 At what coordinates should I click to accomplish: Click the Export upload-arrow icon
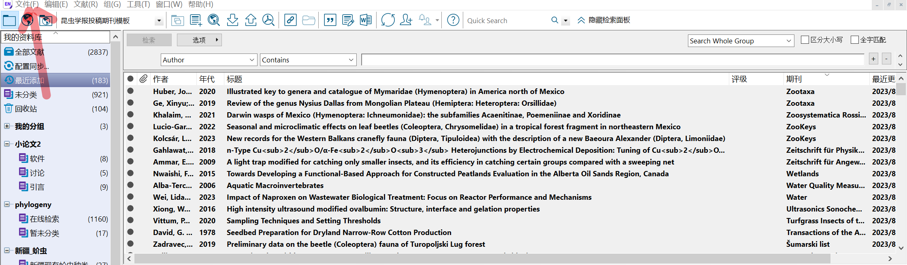(x=251, y=20)
